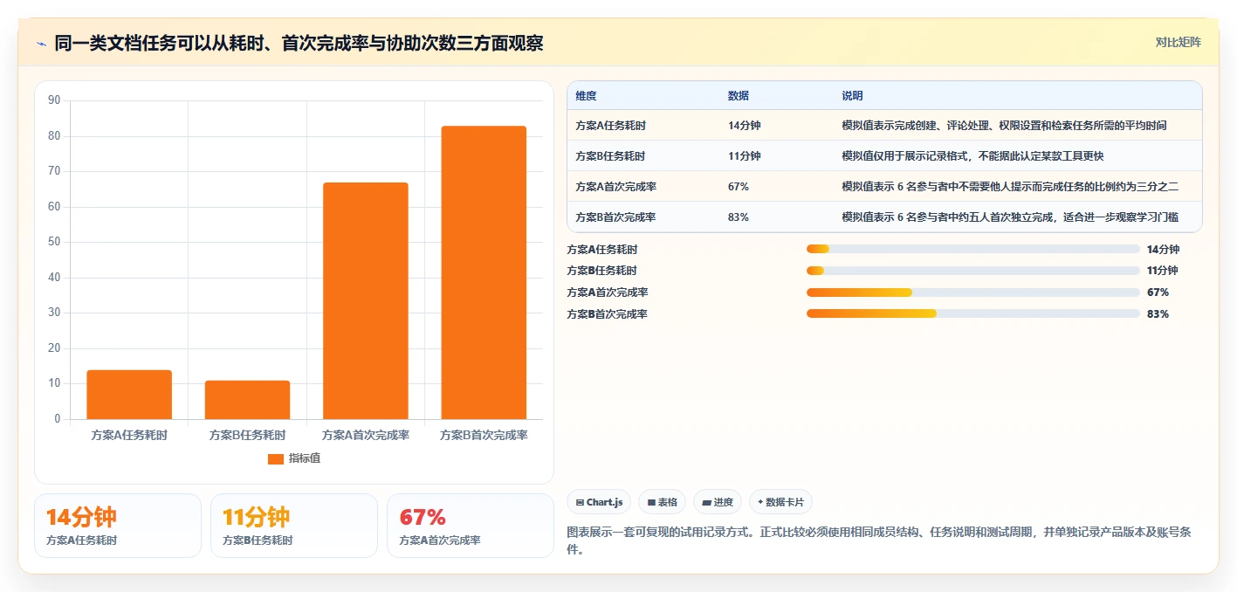
Task: Click the 方案A首次完成率 bar in chart
Action: pos(366,300)
